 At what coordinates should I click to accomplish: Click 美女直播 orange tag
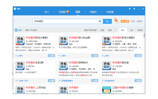pyautogui.click(x=125, y=21)
